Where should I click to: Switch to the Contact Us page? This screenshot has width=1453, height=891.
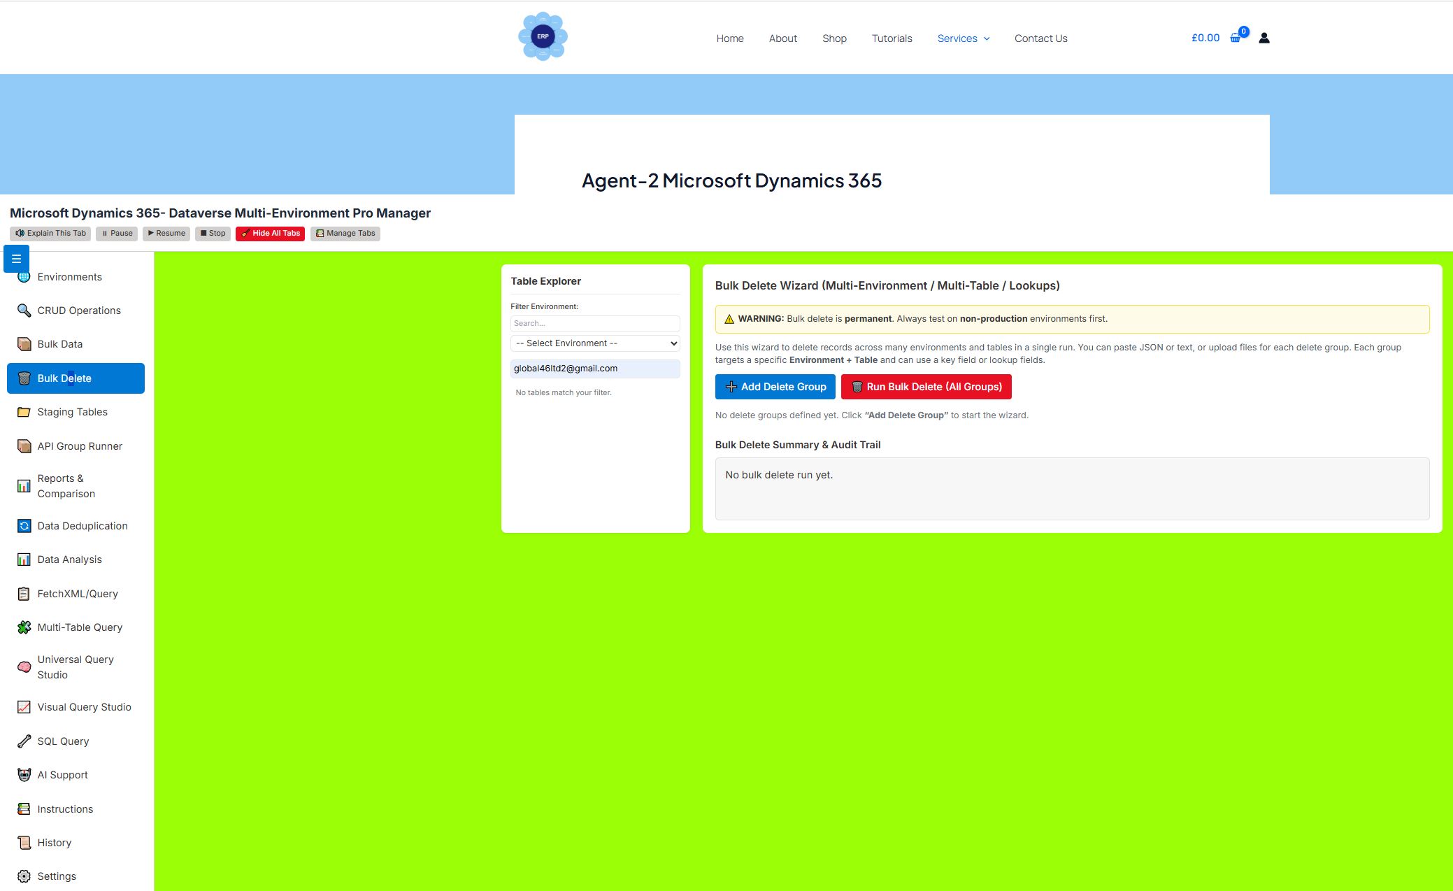1040,38
